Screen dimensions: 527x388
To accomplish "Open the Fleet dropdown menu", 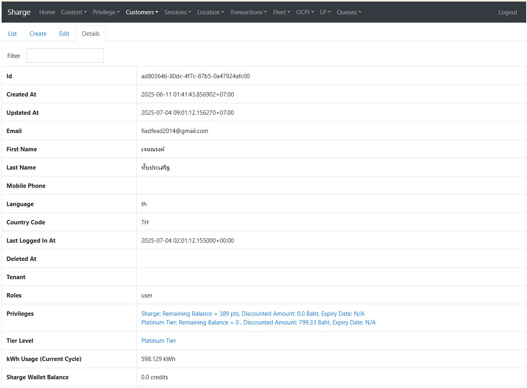I will (281, 12).
